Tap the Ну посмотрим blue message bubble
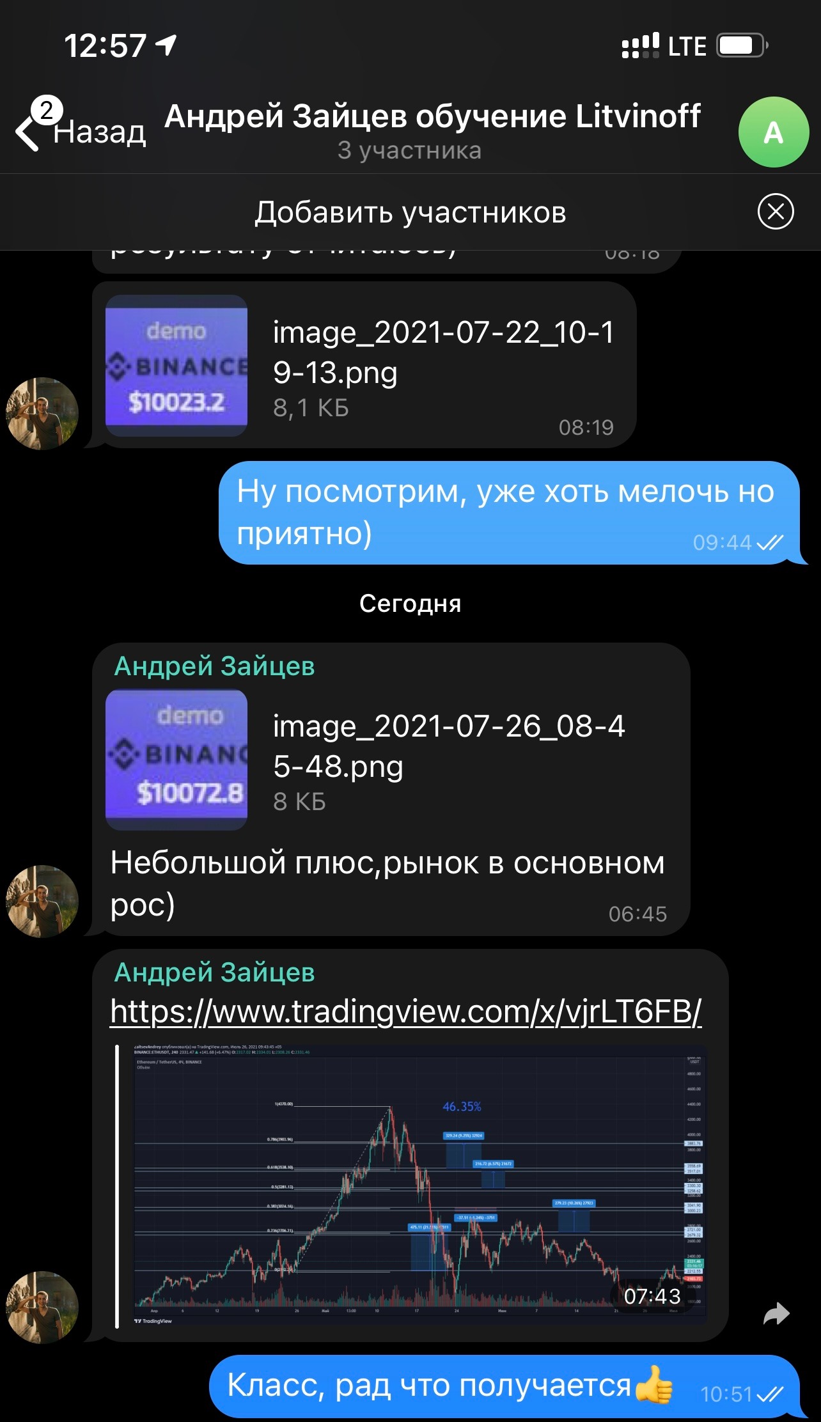The height and width of the screenshot is (1422, 821). tap(510, 513)
